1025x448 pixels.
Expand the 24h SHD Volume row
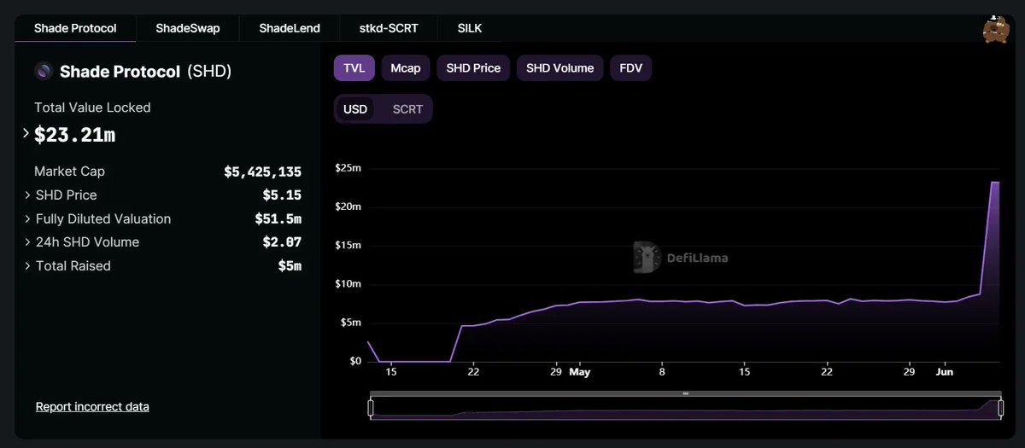pos(28,242)
